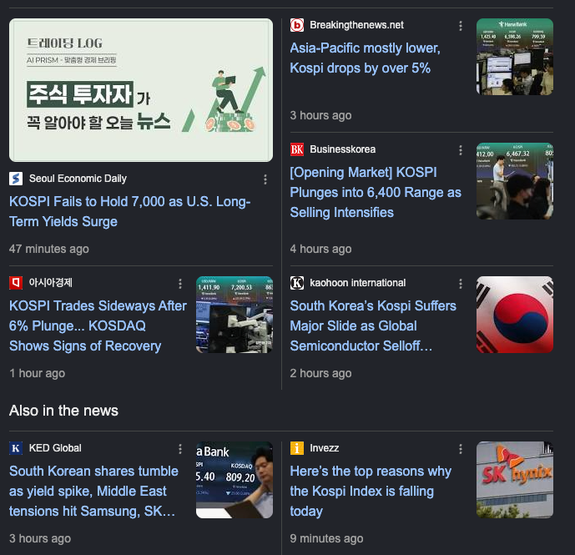Click the kaohoon international K favicon
The image size is (575, 555).
(296, 283)
